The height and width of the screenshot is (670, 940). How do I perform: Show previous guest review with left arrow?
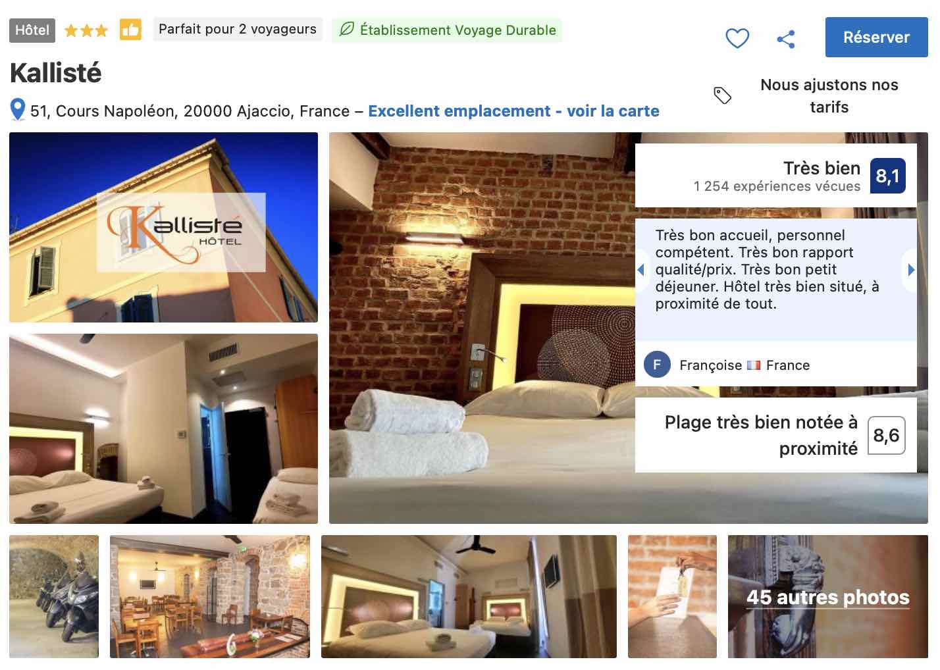641,269
